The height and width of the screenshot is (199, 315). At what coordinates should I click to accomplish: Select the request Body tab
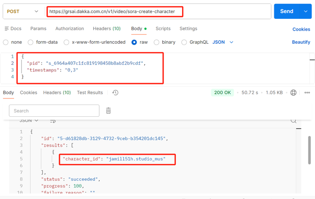139,29
